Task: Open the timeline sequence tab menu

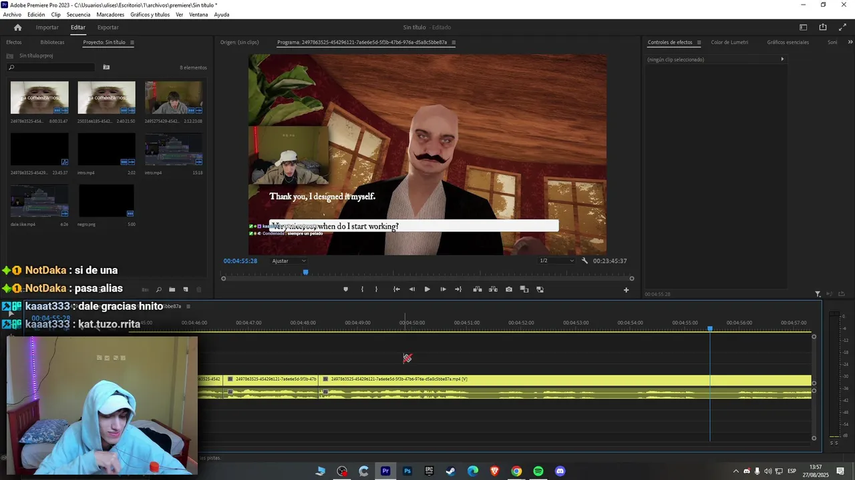Action: point(188,307)
